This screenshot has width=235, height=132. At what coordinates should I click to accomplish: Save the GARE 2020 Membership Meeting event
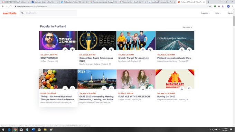pyautogui.click(x=111, y=88)
